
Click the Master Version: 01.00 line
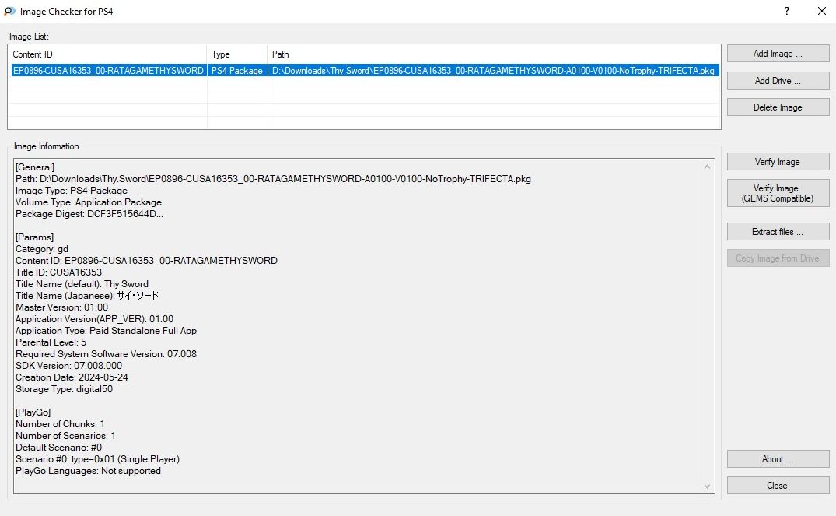pyautogui.click(x=62, y=307)
